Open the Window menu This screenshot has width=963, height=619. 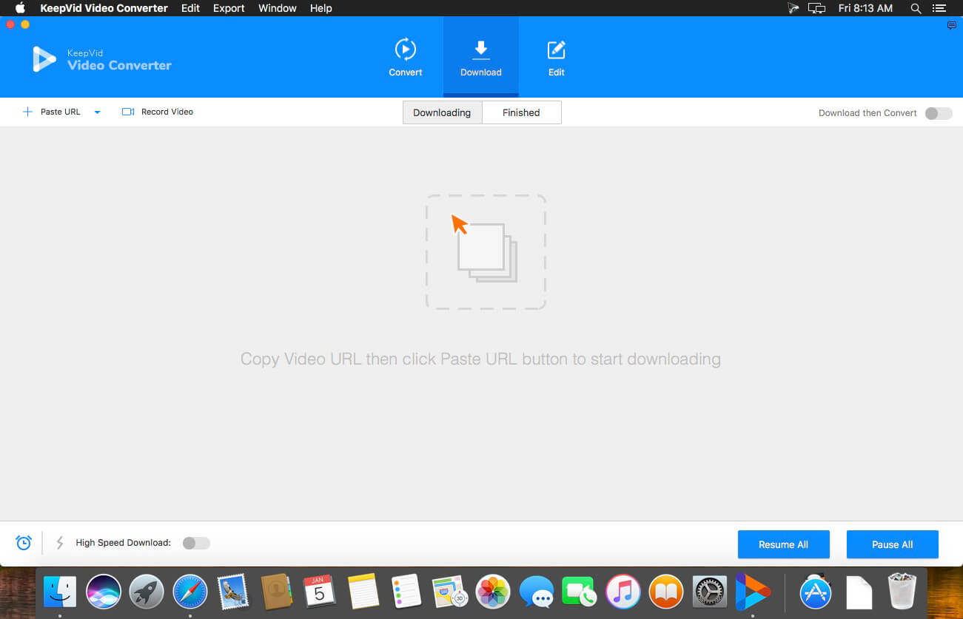[277, 8]
